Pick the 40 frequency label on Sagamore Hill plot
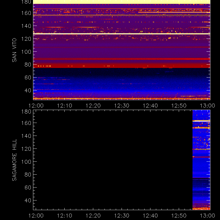This screenshot has height=220, width=220. [28, 200]
